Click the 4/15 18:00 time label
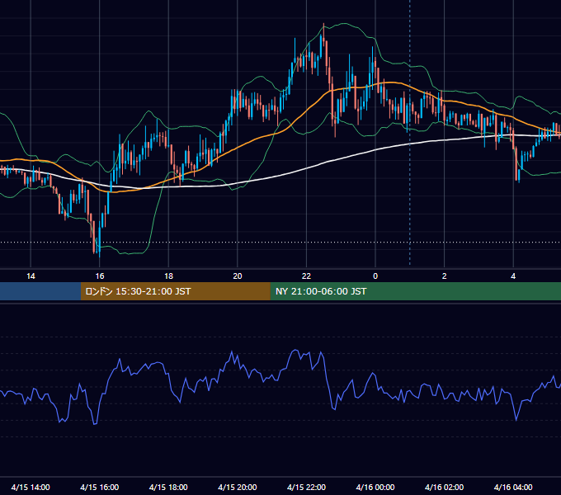 coord(168,487)
